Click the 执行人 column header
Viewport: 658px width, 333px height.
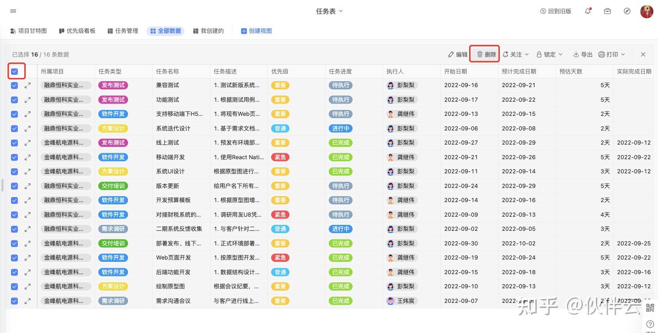coord(412,71)
